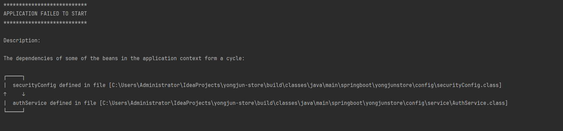The width and height of the screenshot is (563, 131).
Task: Click the bottom corner bracket of the cycle box
Action: (14, 110)
